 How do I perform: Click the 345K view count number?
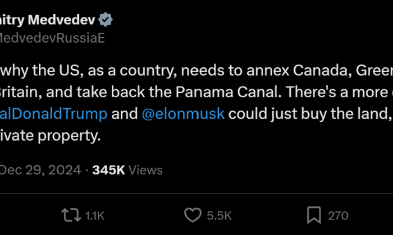tap(108, 170)
